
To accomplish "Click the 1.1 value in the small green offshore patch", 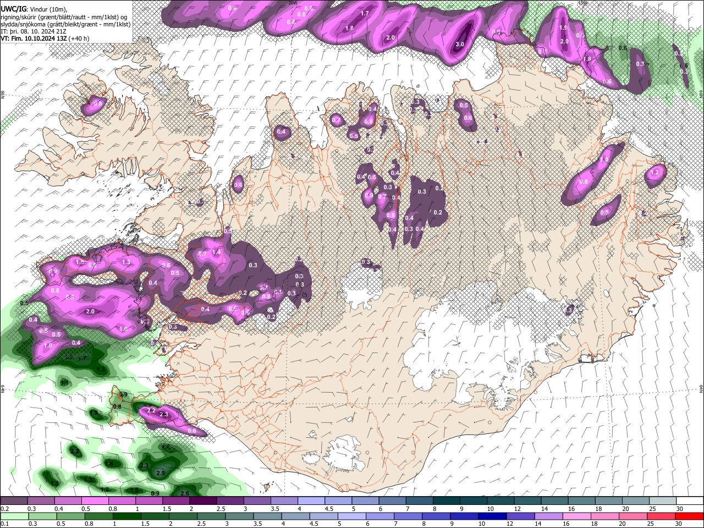I will [x=64, y=383].
